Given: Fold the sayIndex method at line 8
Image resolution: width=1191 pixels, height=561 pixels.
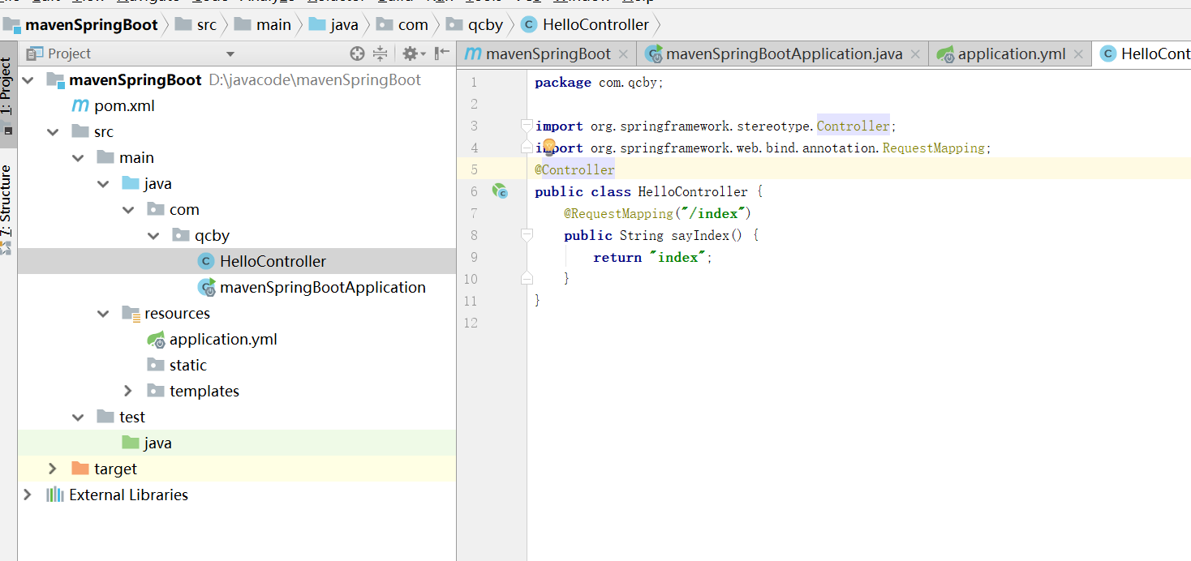Looking at the screenshot, I should 527,235.
